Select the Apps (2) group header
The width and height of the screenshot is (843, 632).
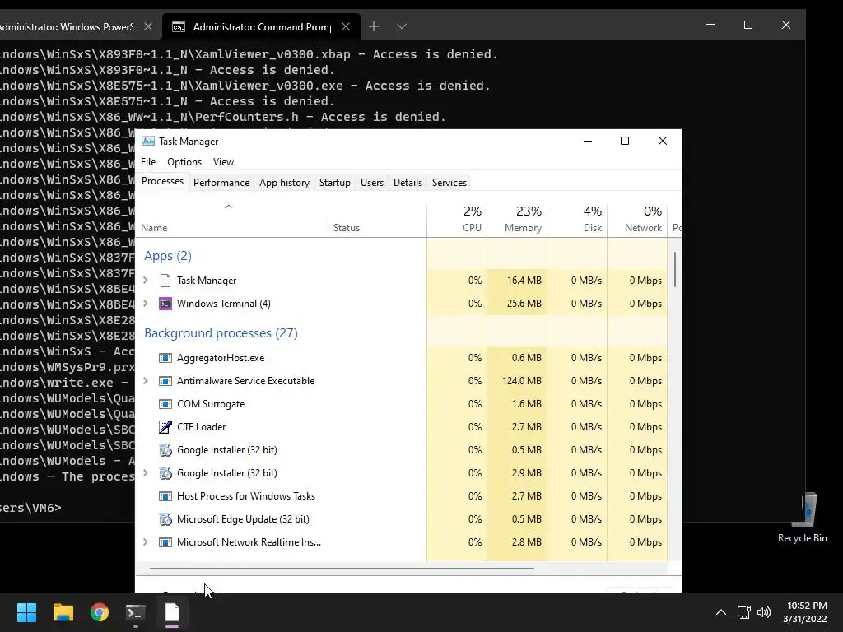coord(168,256)
